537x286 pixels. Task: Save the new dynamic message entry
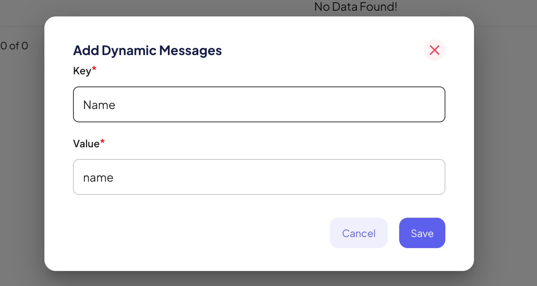(x=422, y=233)
